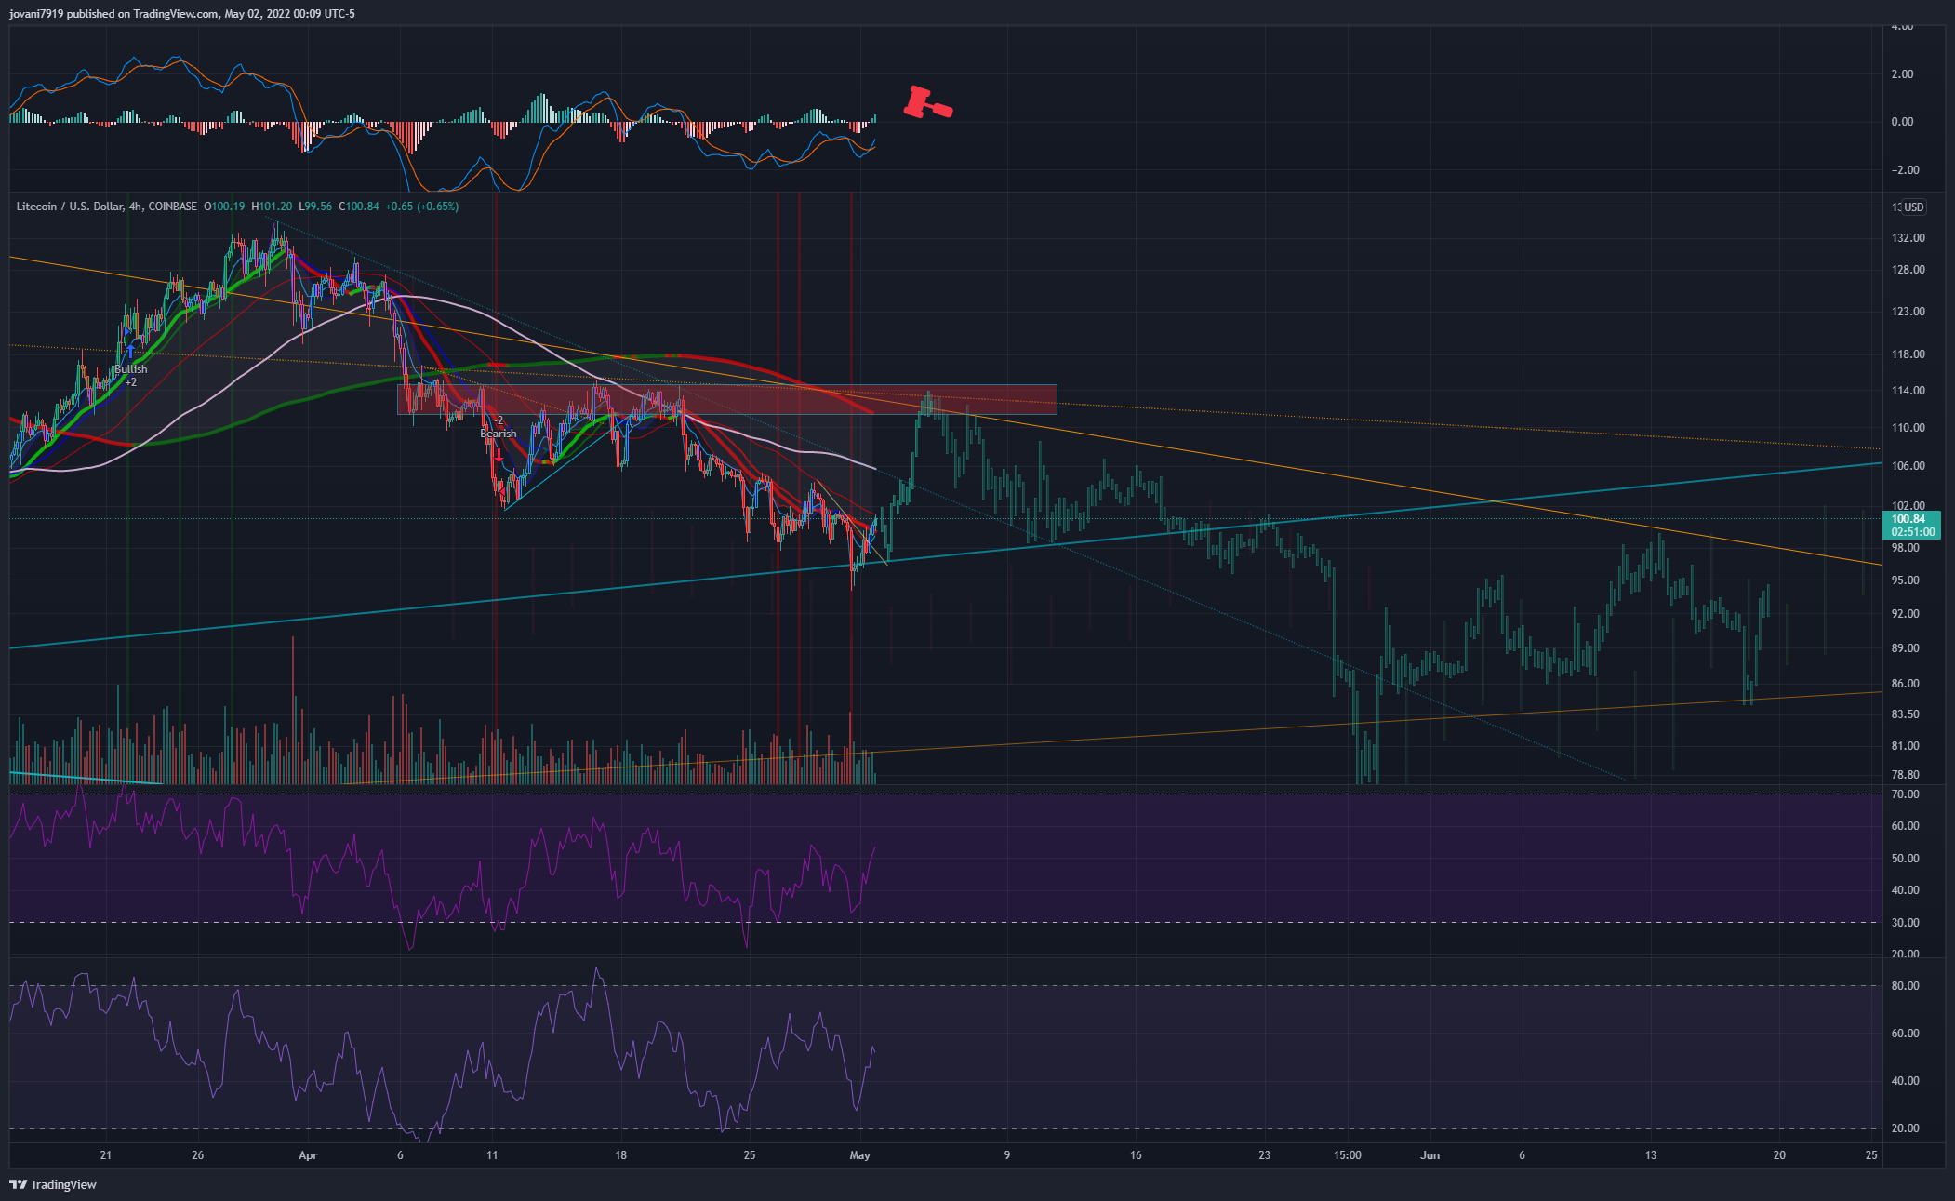Click the high value H101.20
This screenshot has height=1201, width=1955.
(x=272, y=207)
